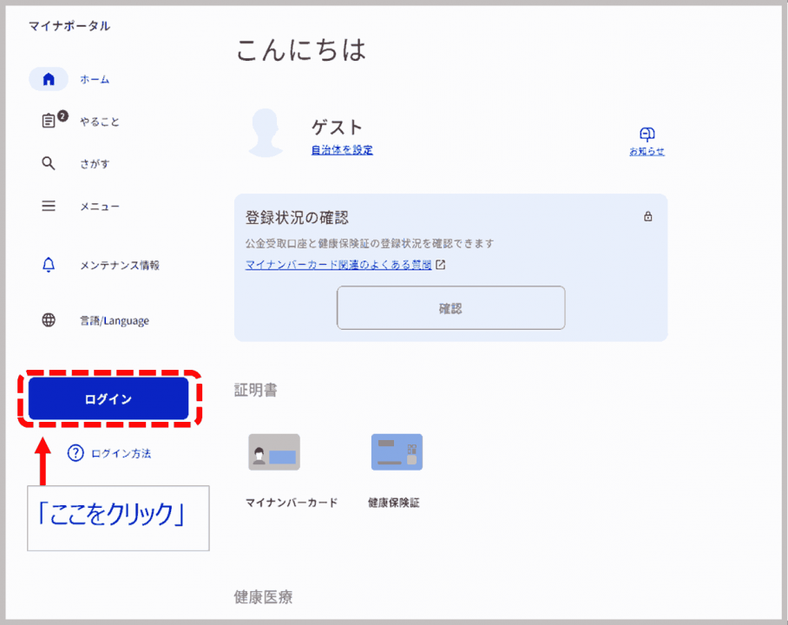Open the メニュー sidebar item text
788x625 pixels.
[x=100, y=206]
